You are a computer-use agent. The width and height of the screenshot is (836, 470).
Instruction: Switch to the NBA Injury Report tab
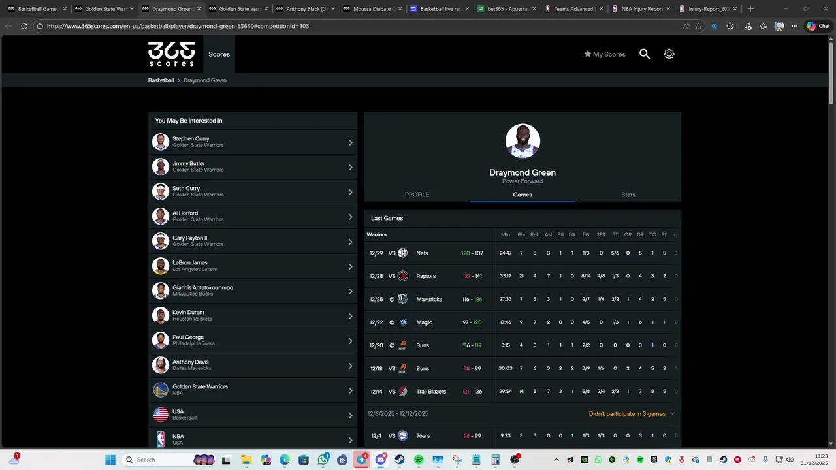click(640, 9)
